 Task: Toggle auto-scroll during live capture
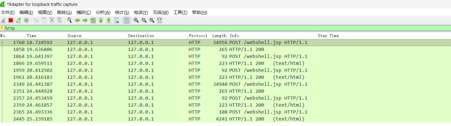click(x=117, y=20)
